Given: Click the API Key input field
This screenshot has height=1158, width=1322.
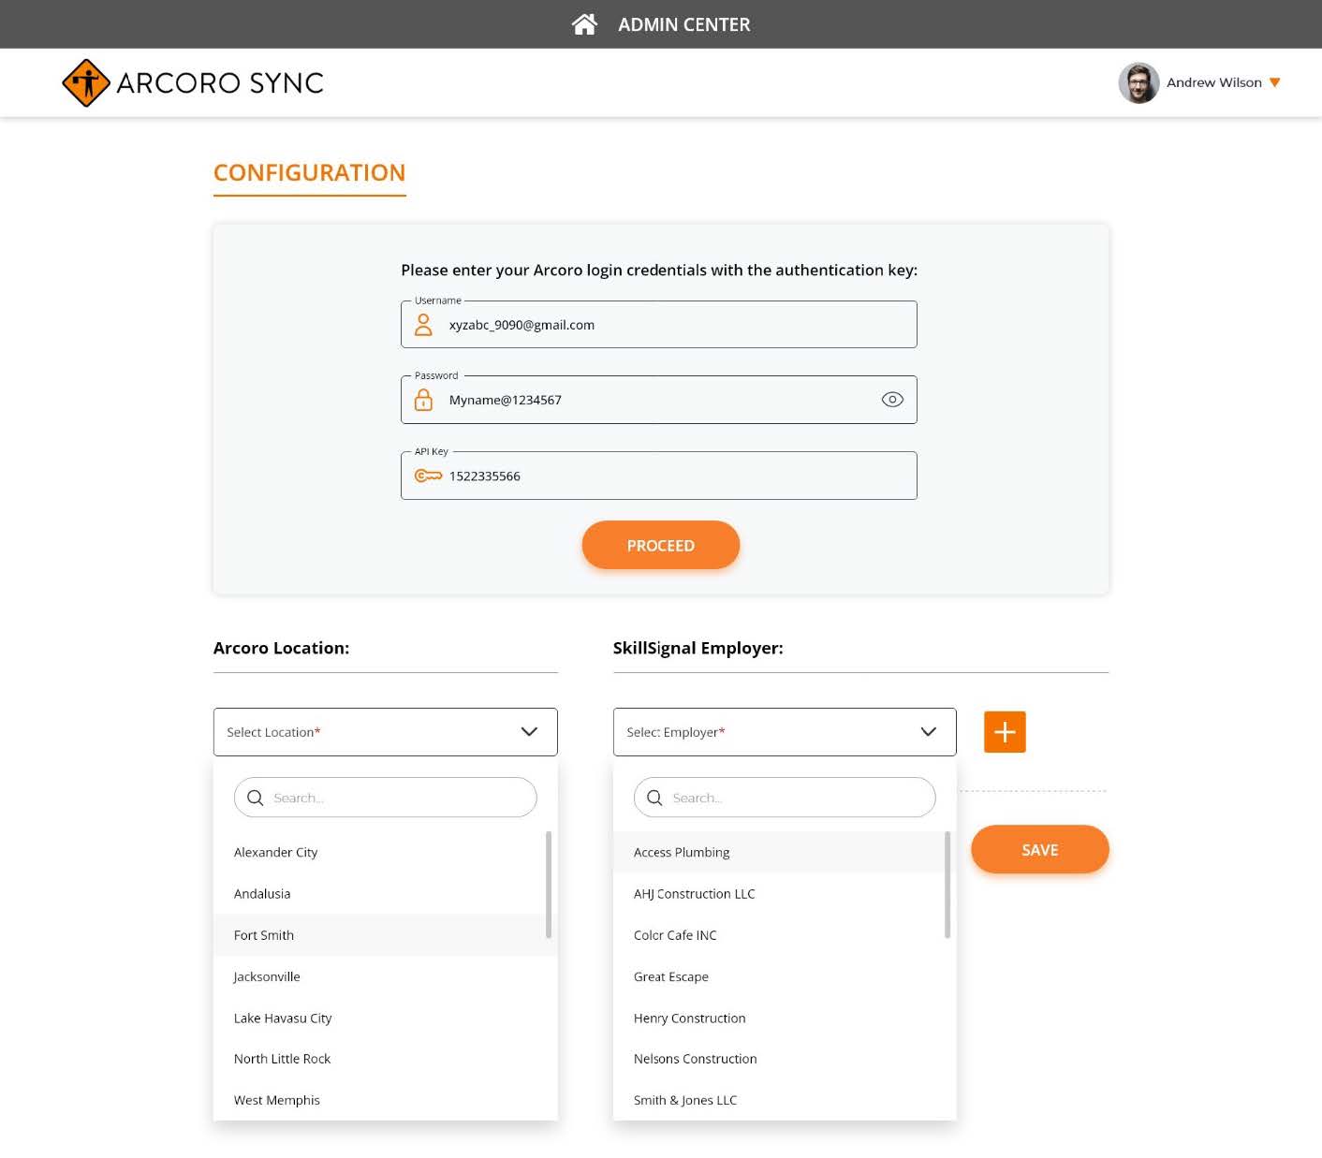Looking at the screenshot, I should (659, 476).
